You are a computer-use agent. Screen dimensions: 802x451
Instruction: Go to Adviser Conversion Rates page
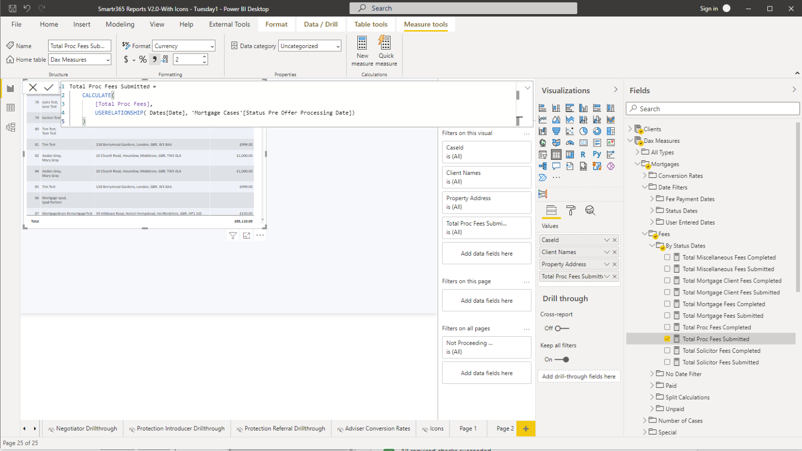click(x=374, y=428)
